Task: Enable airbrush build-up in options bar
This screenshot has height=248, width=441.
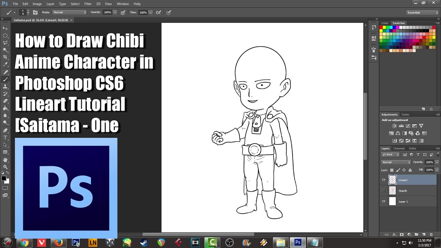Action: [158, 12]
